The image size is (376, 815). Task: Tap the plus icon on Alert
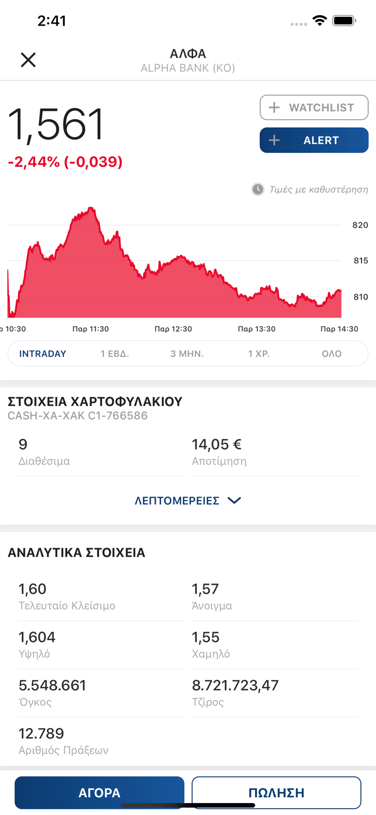tap(274, 140)
